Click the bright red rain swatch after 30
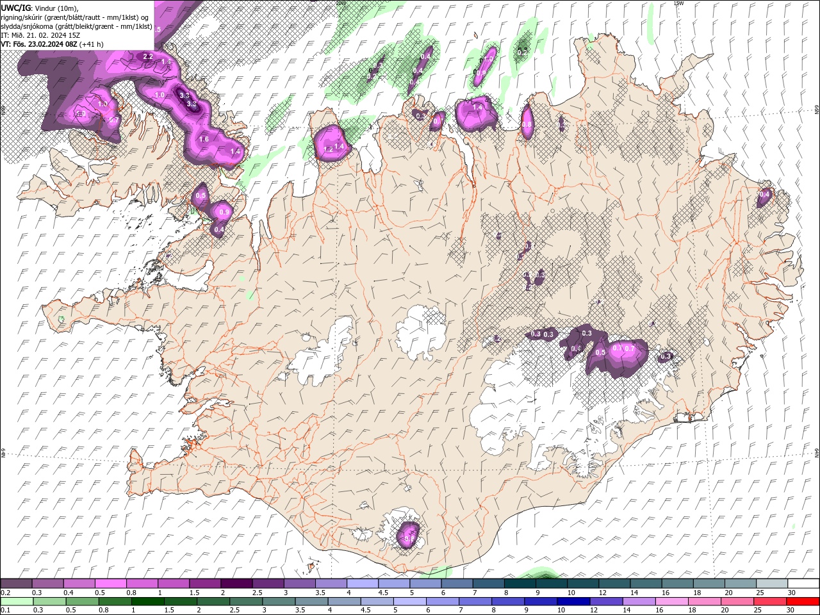Viewport: 820px width, 615px height. [x=802, y=602]
